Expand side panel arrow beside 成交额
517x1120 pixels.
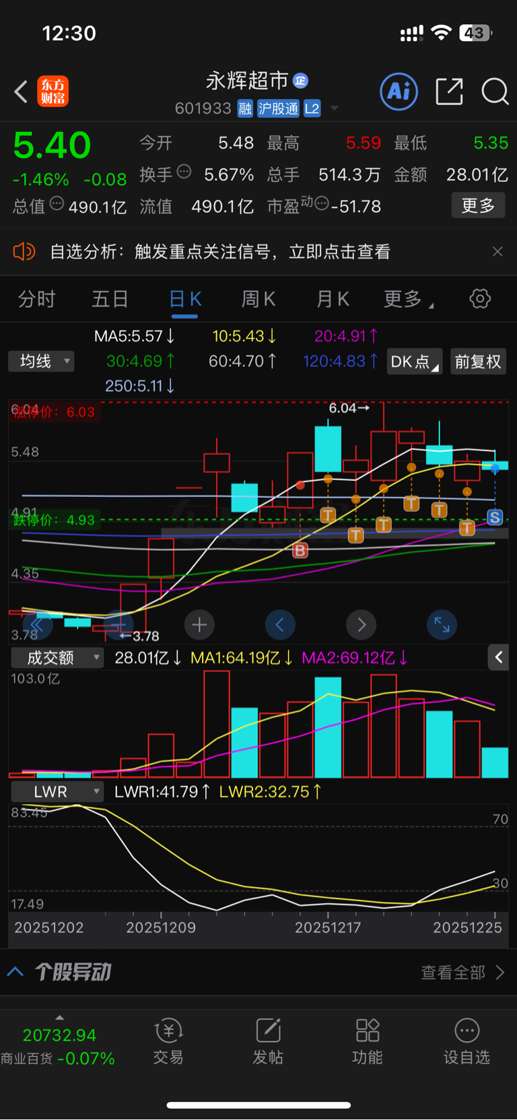click(498, 657)
